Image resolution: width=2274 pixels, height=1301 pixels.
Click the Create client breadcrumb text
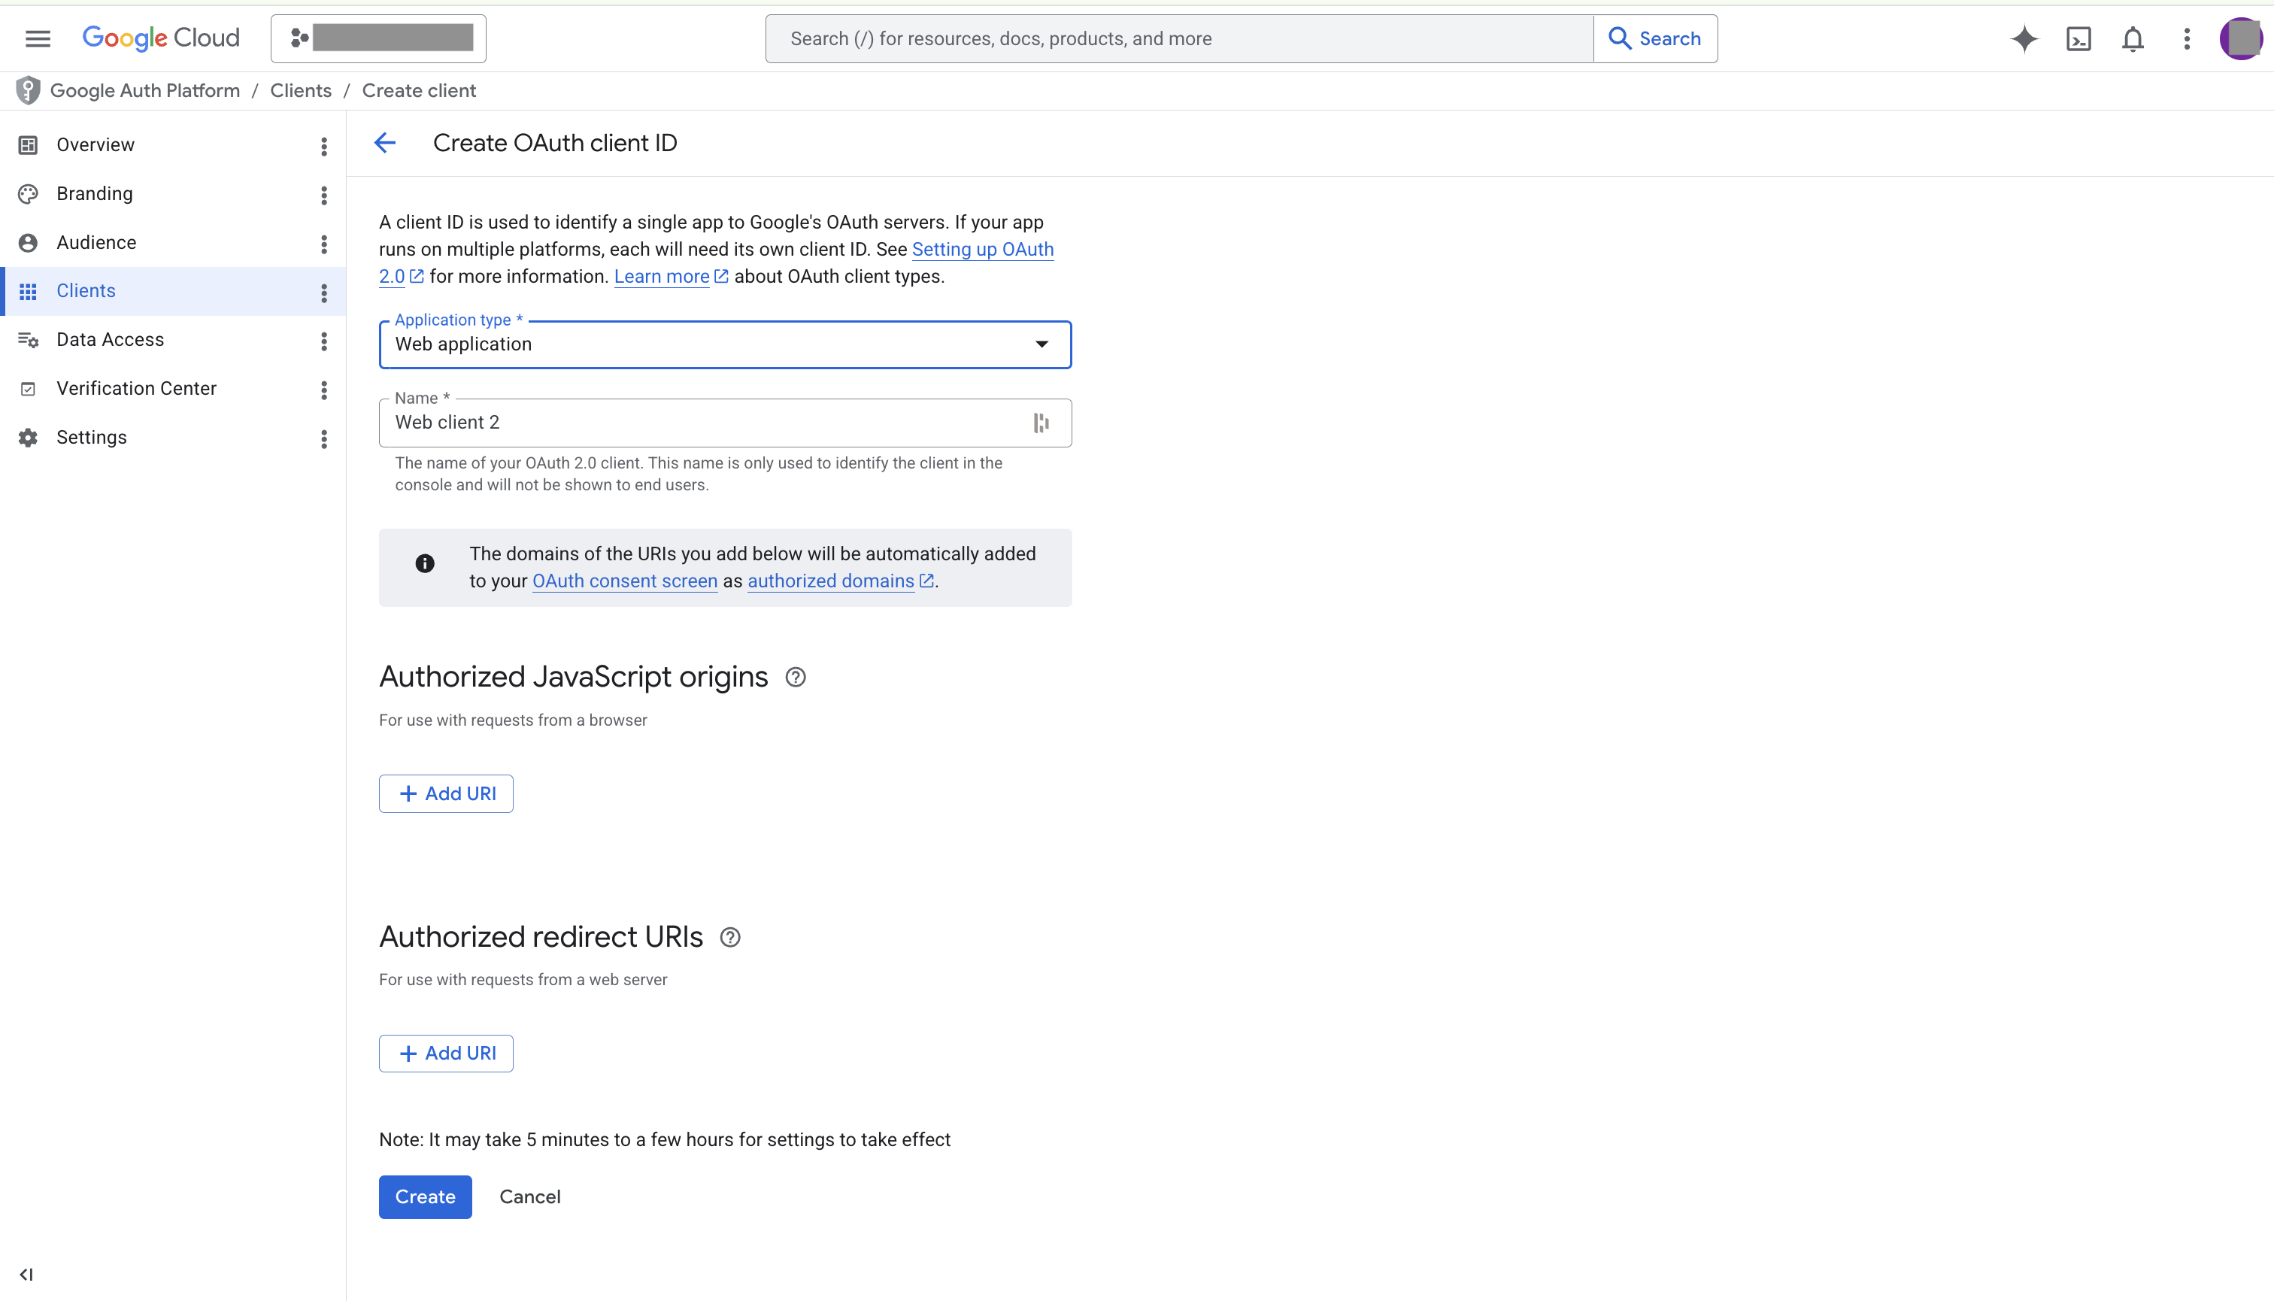418,90
